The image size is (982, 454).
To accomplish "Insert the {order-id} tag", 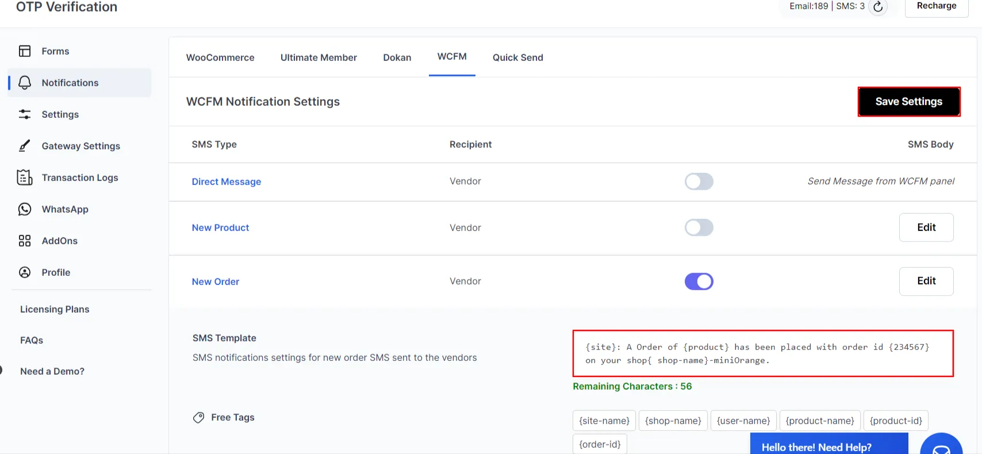I will [600, 444].
